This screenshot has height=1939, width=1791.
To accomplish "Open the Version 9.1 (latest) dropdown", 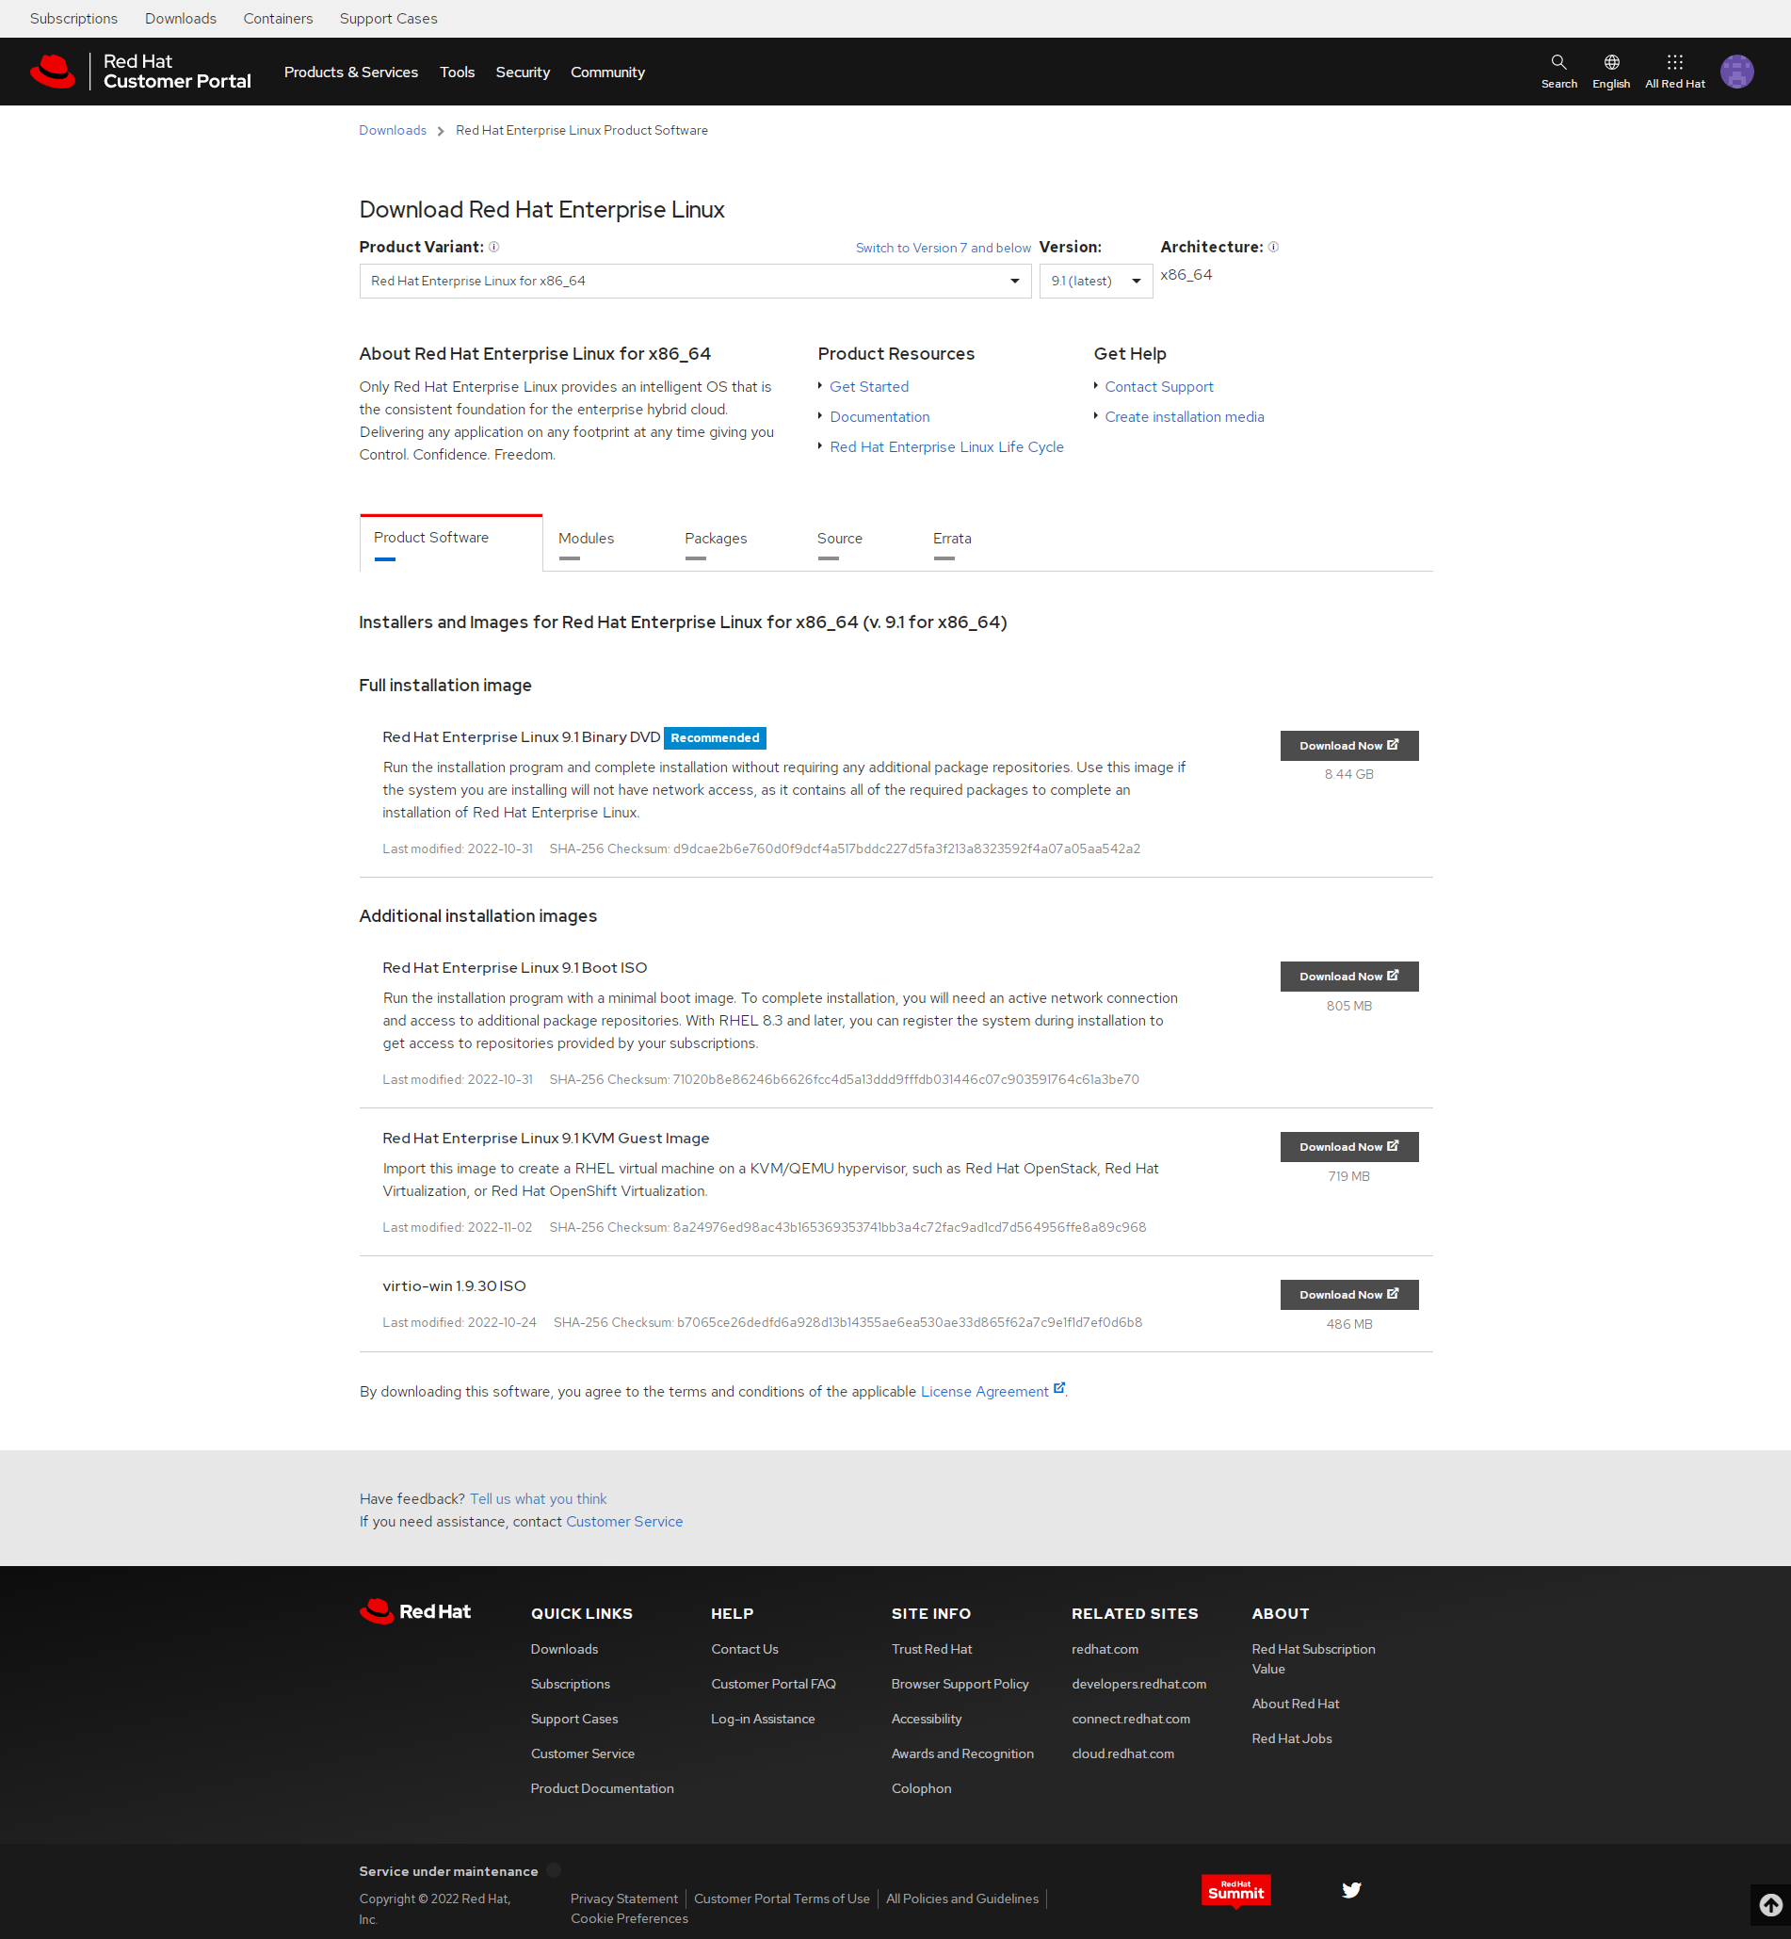I will [x=1096, y=281].
